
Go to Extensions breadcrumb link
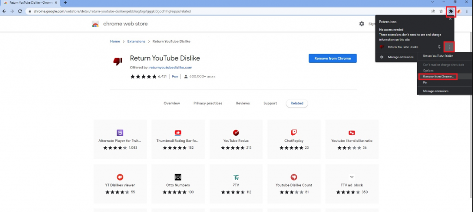136,41
